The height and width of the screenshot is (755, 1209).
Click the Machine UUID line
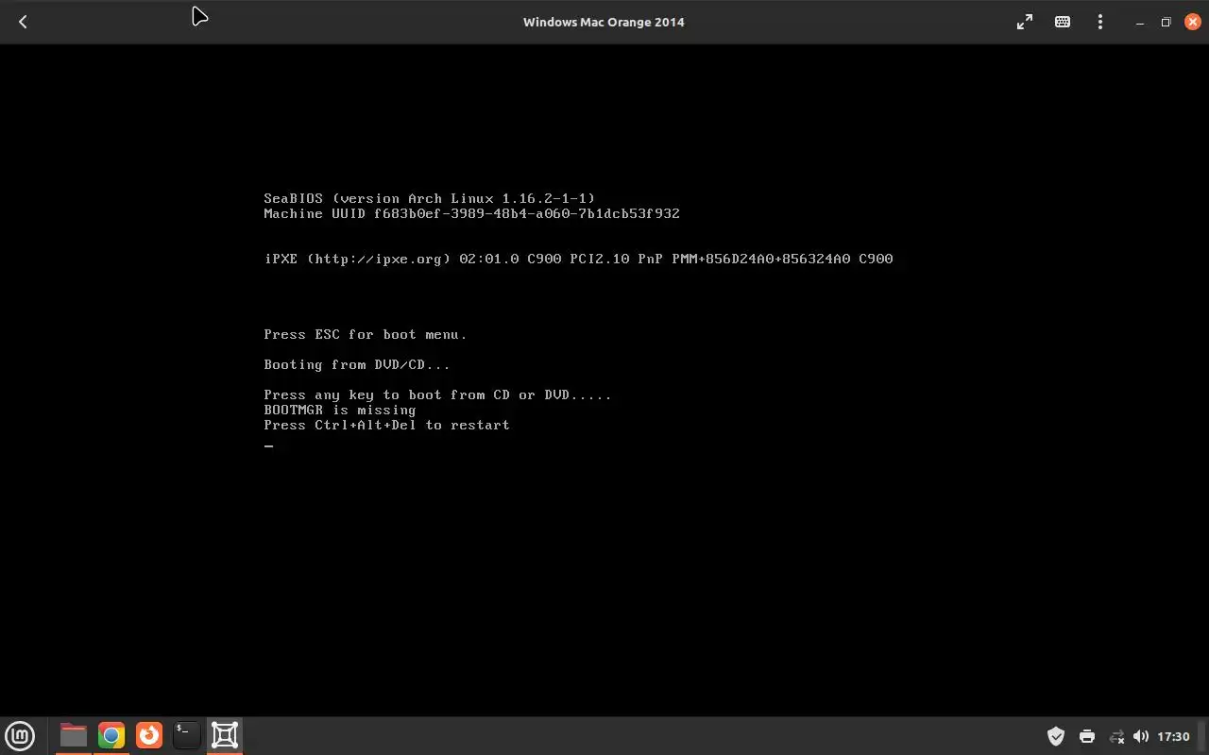471,213
